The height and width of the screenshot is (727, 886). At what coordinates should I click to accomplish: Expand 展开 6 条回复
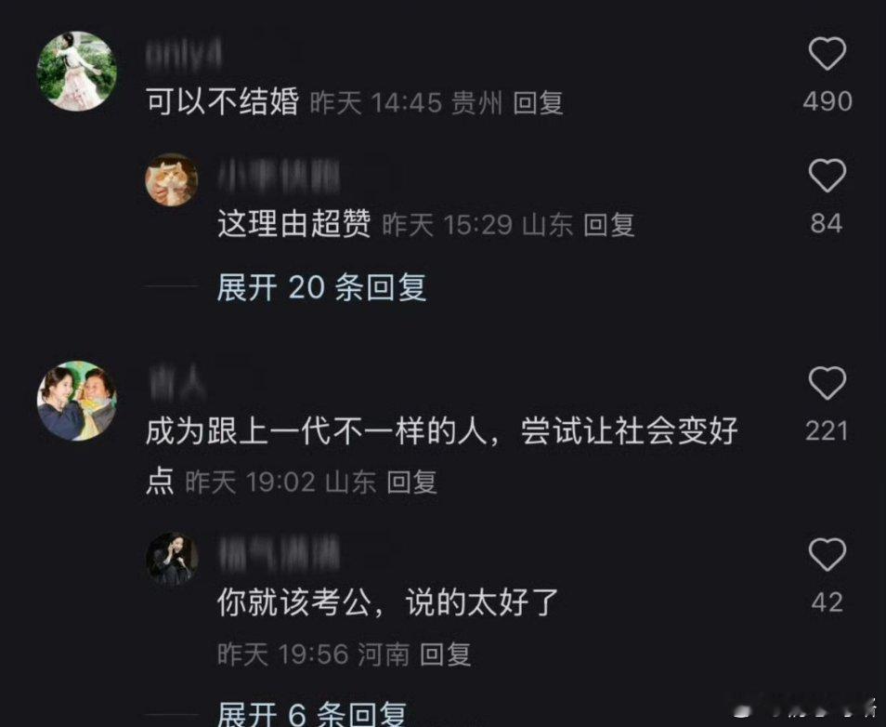click(x=312, y=714)
